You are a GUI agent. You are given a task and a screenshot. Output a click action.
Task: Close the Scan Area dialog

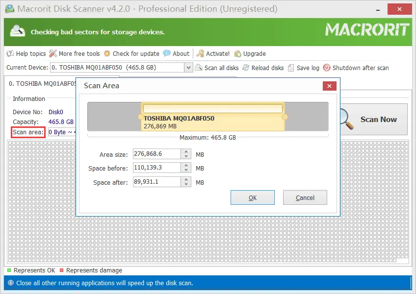pos(330,86)
